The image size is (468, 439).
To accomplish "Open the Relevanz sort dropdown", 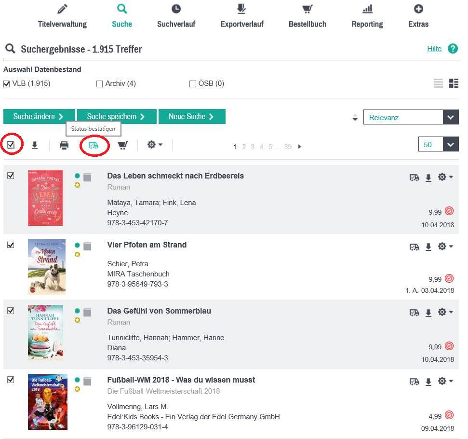I will click(410, 117).
